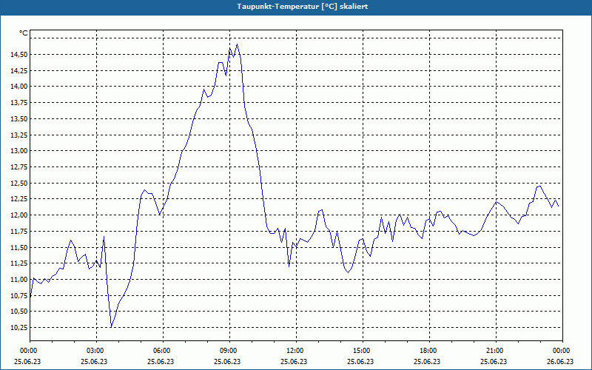The height and width of the screenshot is (370, 592).
Task: Click the 15:00 time label
Action: pos(363,351)
